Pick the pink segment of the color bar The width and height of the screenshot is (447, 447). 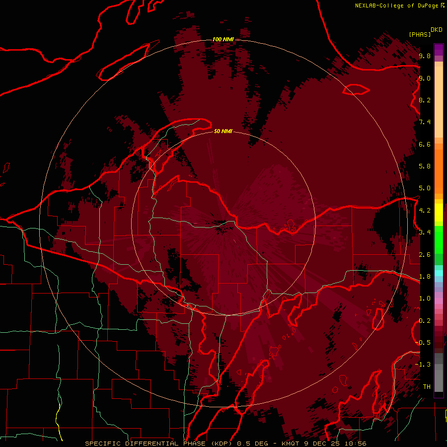pos(439,301)
